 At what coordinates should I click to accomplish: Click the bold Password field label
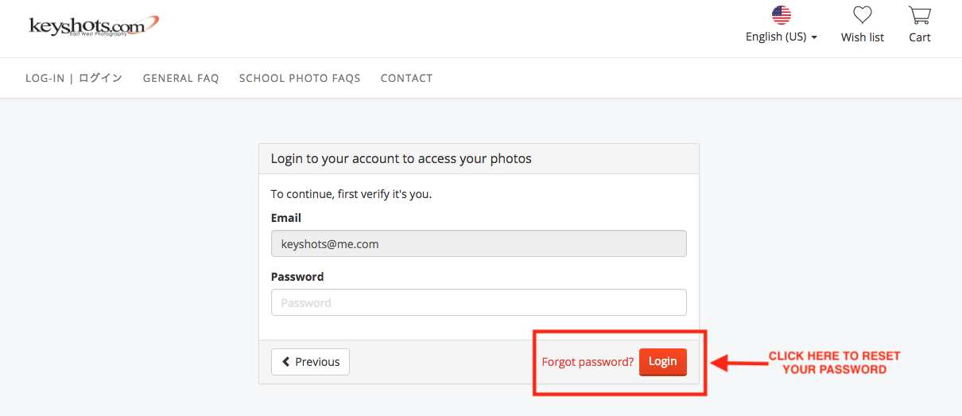(297, 277)
